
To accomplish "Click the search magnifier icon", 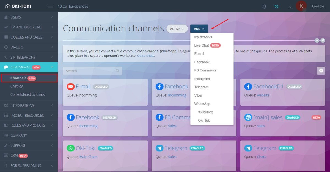I will pos(117,71).
